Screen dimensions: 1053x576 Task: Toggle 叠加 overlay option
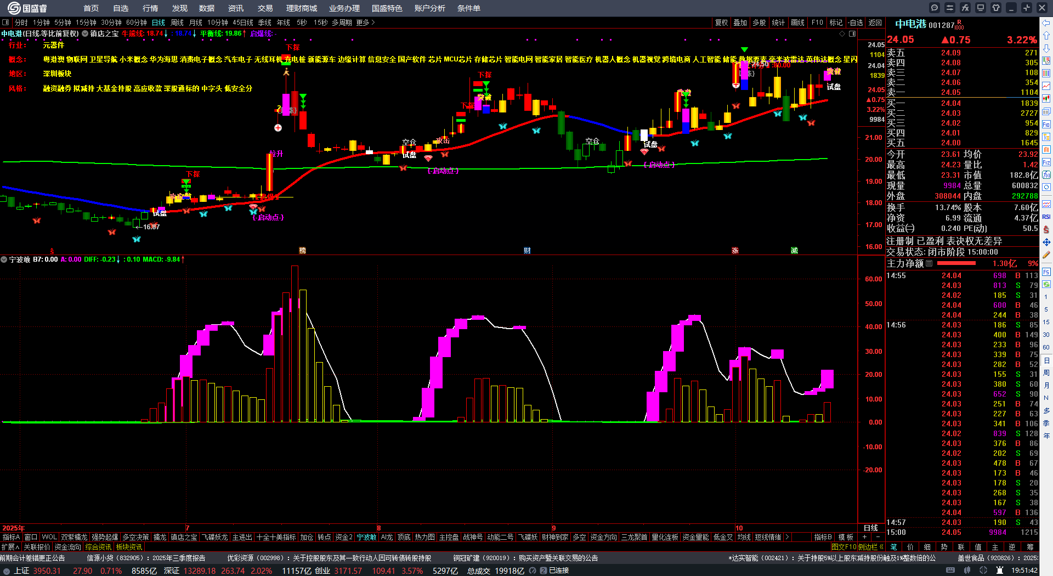click(x=740, y=22)
